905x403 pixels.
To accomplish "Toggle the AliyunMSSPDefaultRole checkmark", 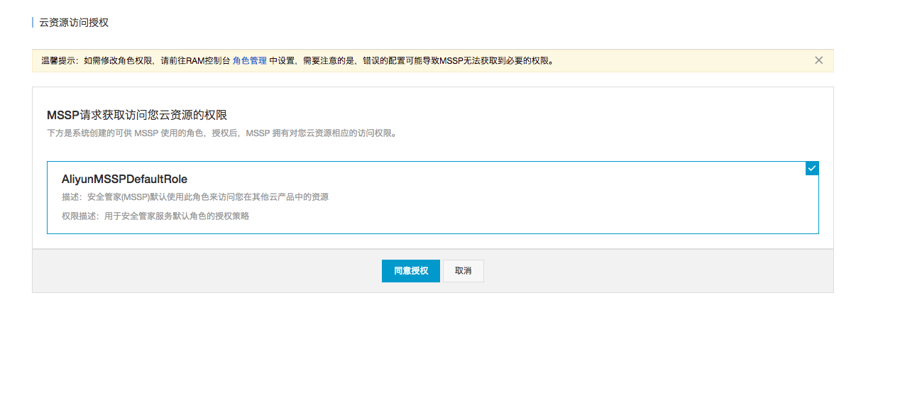I will tap(812, 168).
